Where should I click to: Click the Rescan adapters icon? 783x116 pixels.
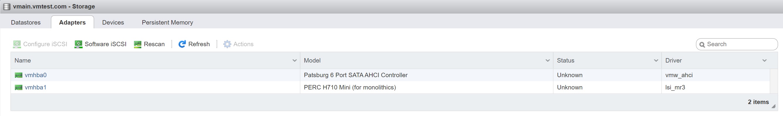[x=138, y=44]
